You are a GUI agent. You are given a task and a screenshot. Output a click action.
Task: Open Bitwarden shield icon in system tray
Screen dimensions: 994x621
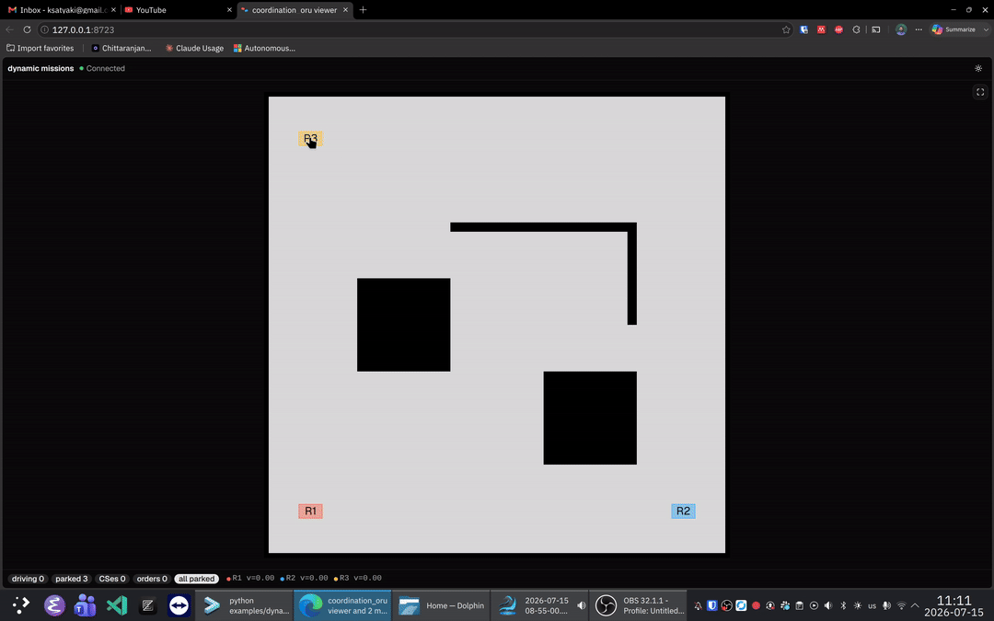tap(711, 605)
